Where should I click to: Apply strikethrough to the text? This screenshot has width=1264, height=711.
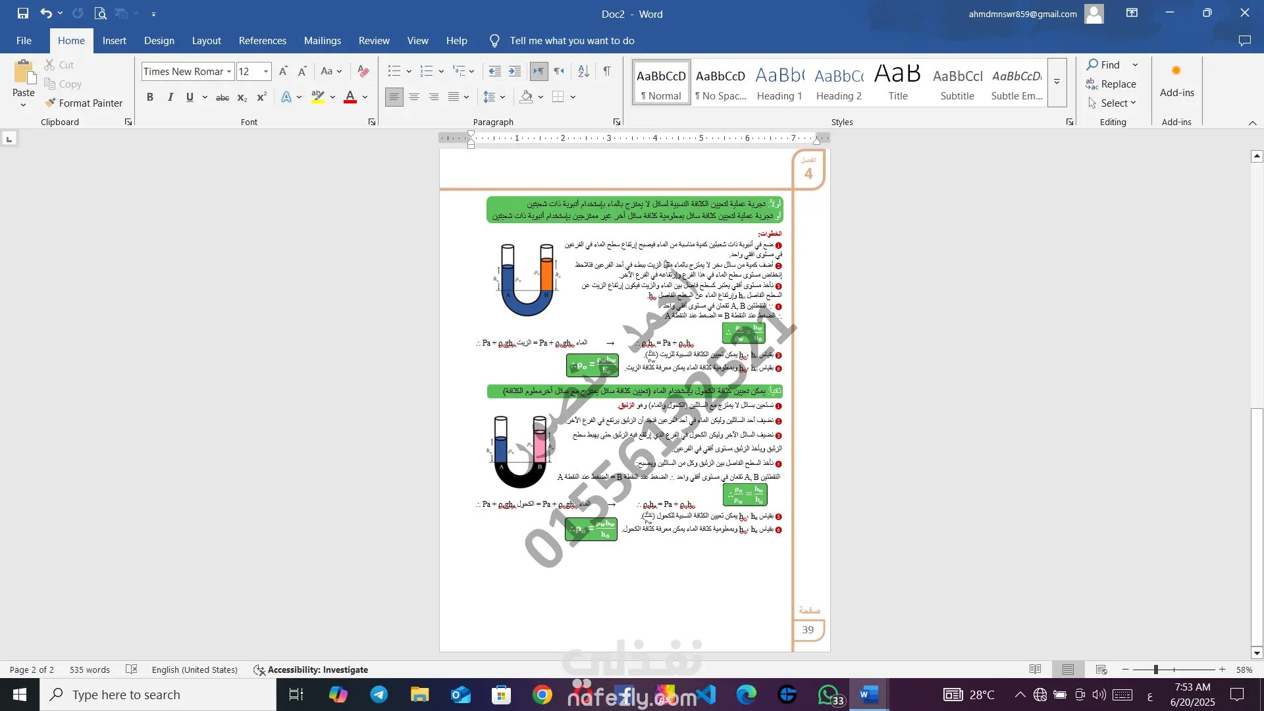(x=223, y=97)
